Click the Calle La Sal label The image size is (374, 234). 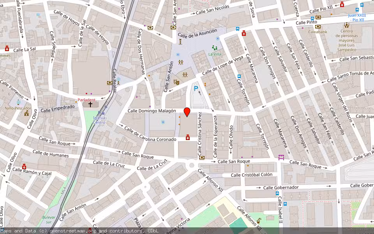coord(25,50)
